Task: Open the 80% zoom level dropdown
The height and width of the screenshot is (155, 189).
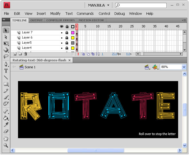Action: click(184, 67)
